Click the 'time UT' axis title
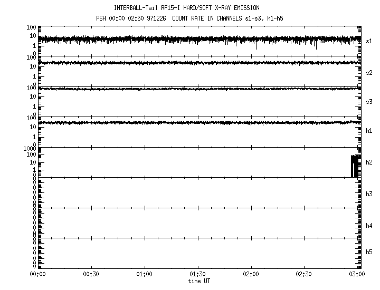Viewport: 380px width, 290px height. (199, 281)
